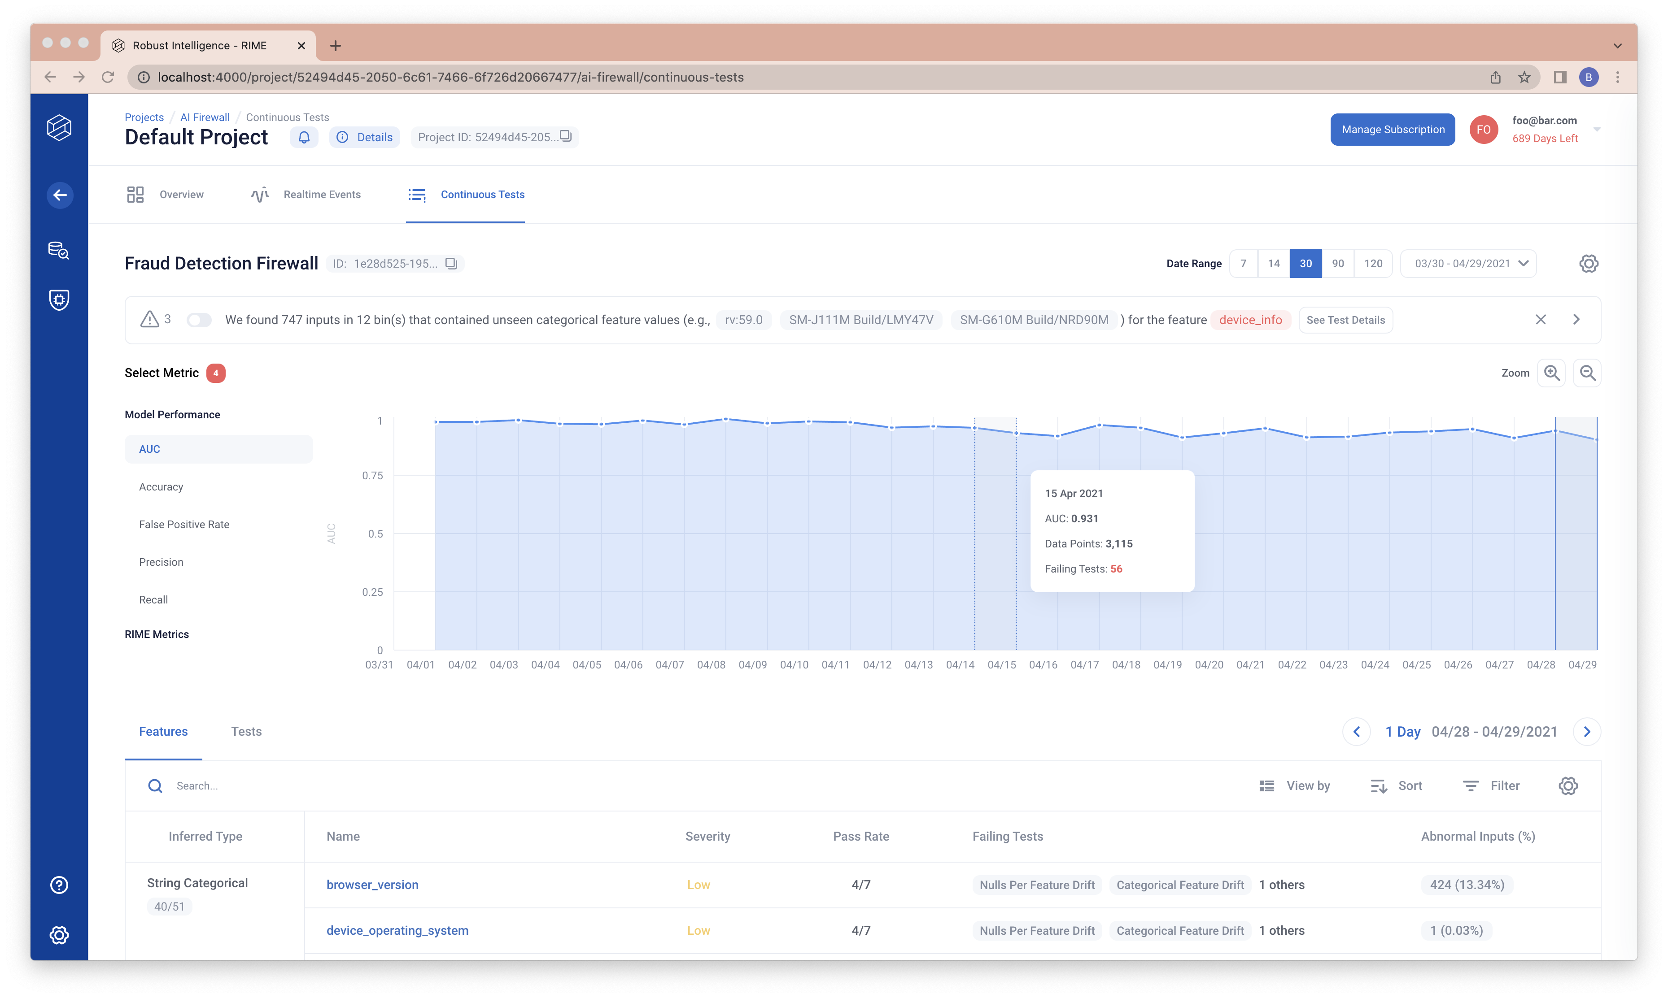Open the 03/30 - 04/29/2021 date dropdown
Screen dimensions: 1668x998
[1469, 264]
